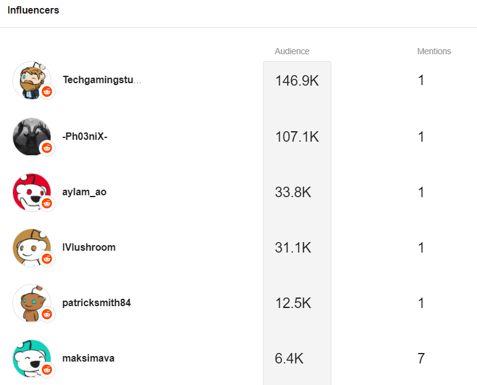The image size is (477, 385).
Task: Click maksimava's 7 mentions count
Action: 421,359
